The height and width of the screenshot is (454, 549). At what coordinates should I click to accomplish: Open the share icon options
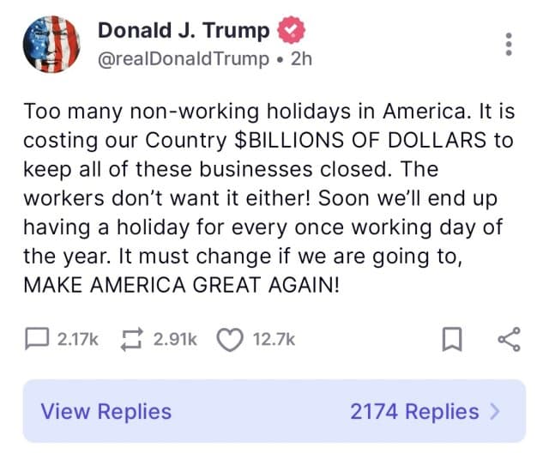coord(509,340)
